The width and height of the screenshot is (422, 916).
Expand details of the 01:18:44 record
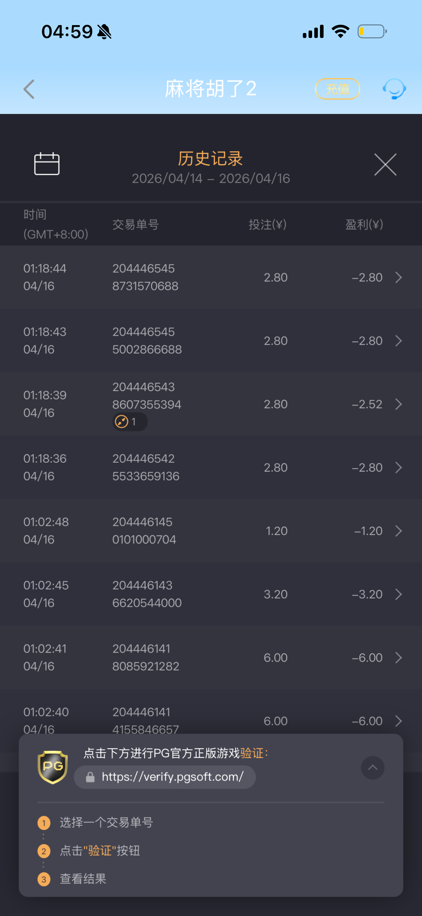point(398,277)
